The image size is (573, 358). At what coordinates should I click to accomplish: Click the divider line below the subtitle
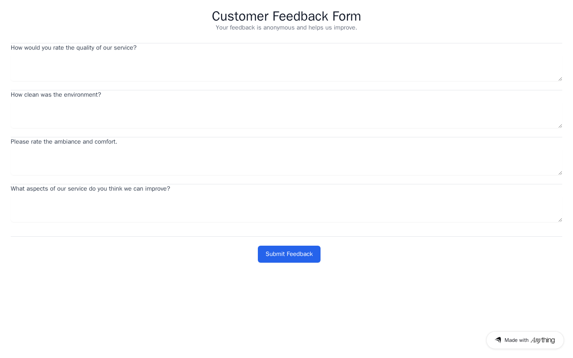coord(286,43)
